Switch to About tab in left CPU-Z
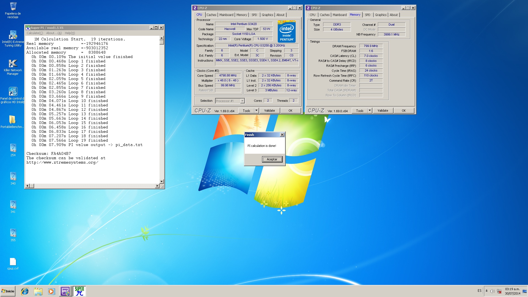This screenshot has height=297, width=528. (280, 15)
